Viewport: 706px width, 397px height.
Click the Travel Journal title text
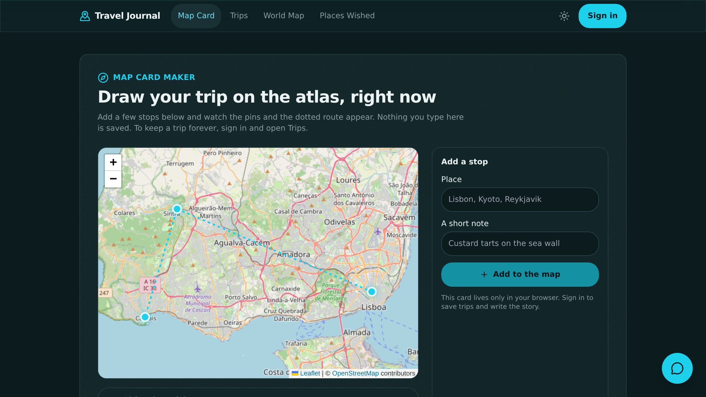[127, 16]
